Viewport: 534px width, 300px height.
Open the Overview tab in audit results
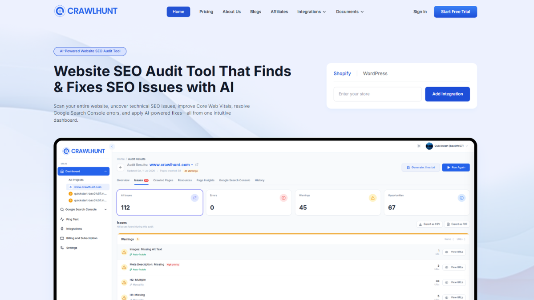coord(123,180)
